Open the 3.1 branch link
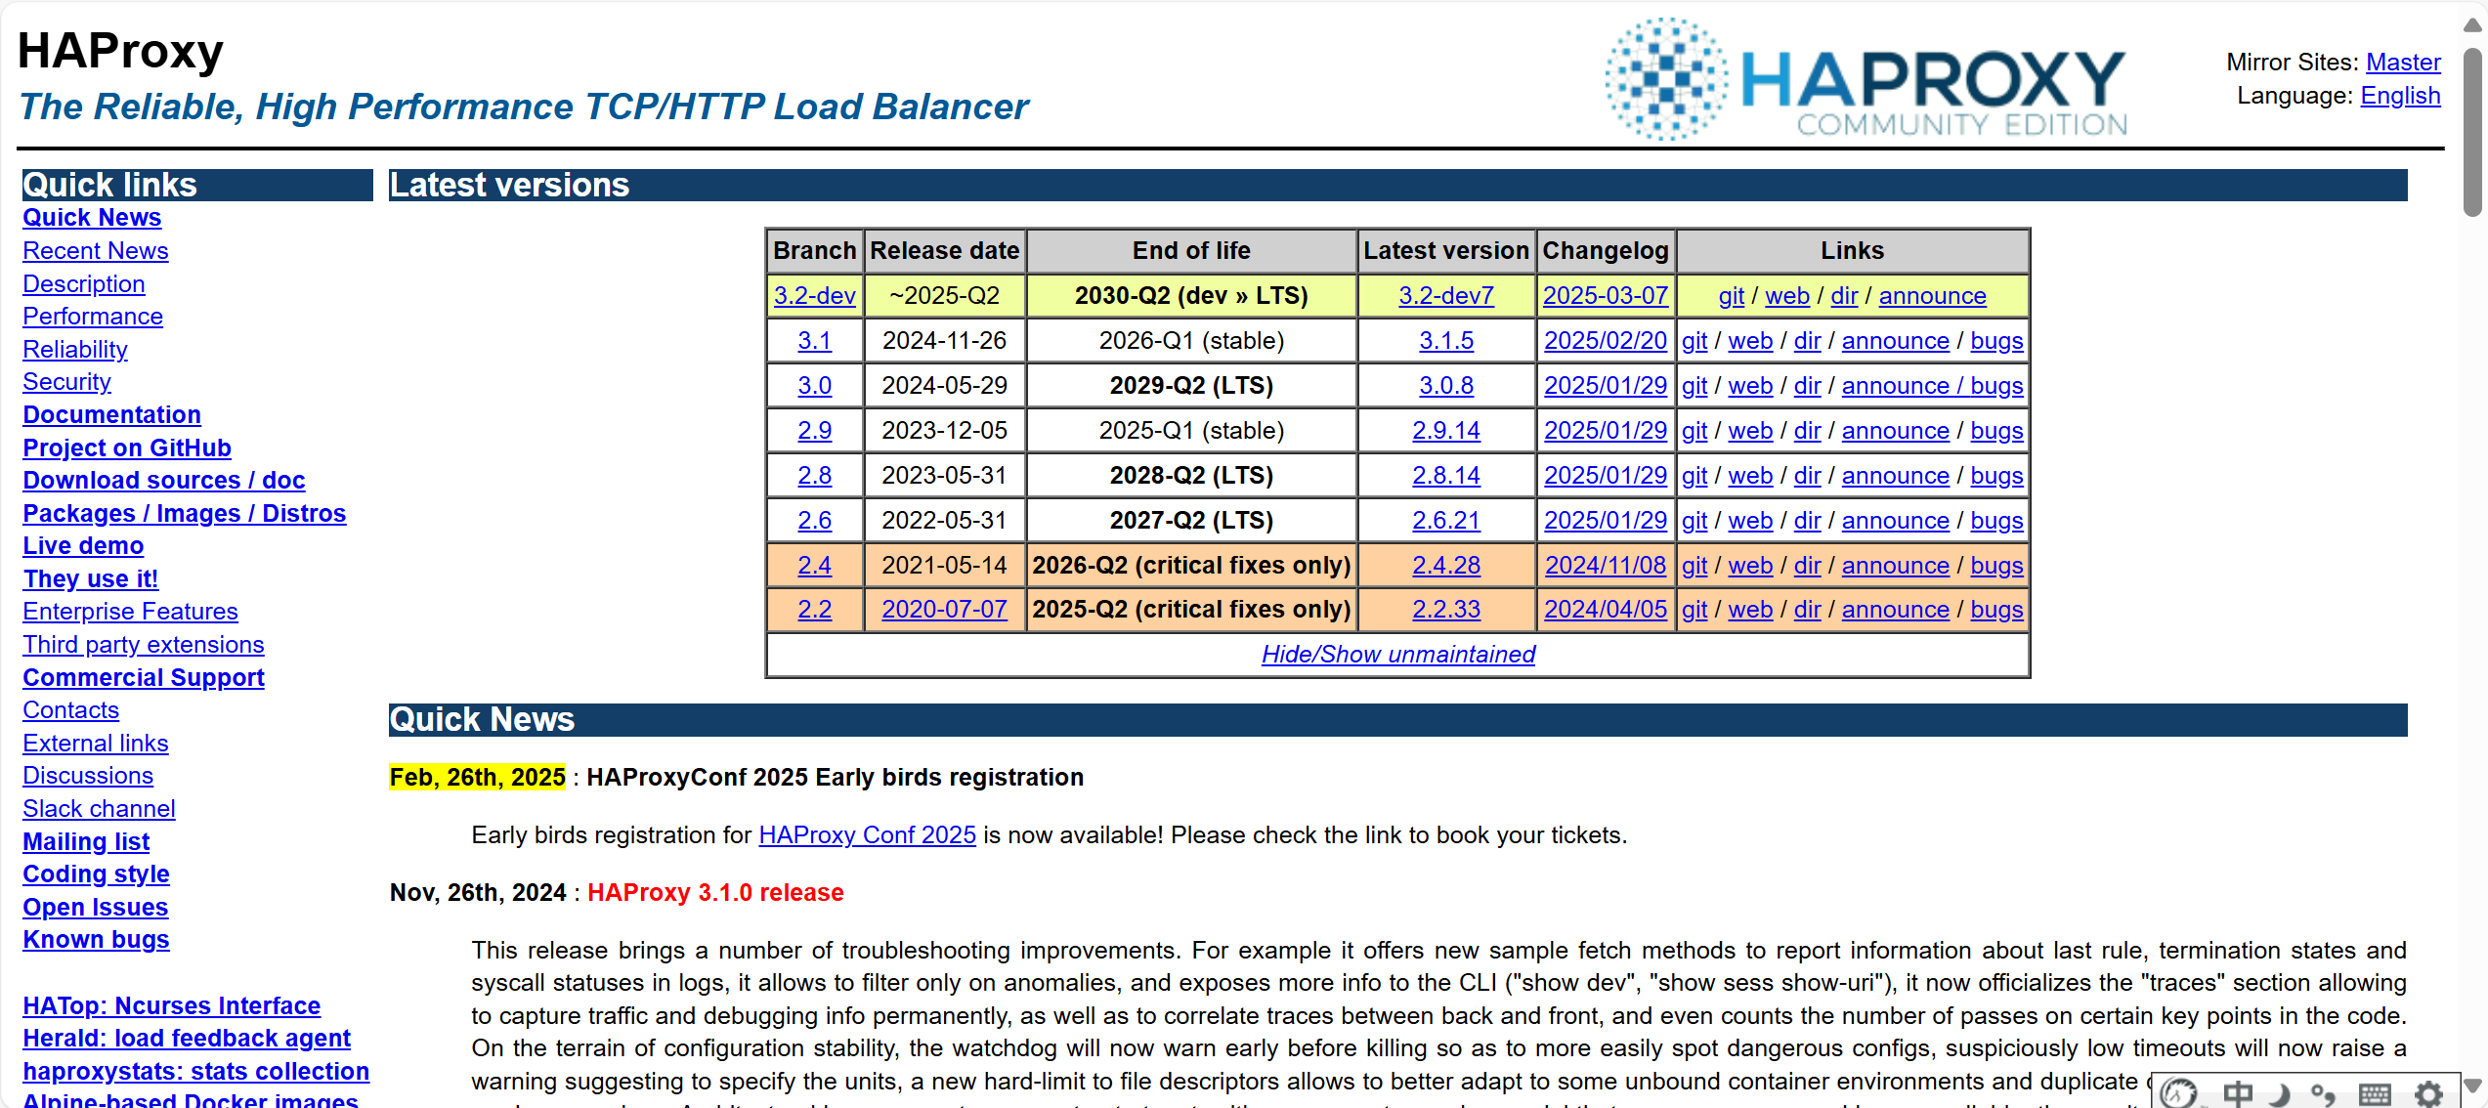 tap(815, 341)
